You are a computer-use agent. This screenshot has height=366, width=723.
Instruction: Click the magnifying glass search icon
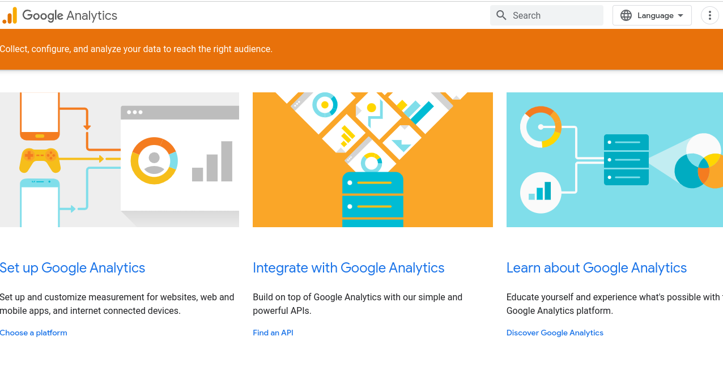tap(501, 15)
